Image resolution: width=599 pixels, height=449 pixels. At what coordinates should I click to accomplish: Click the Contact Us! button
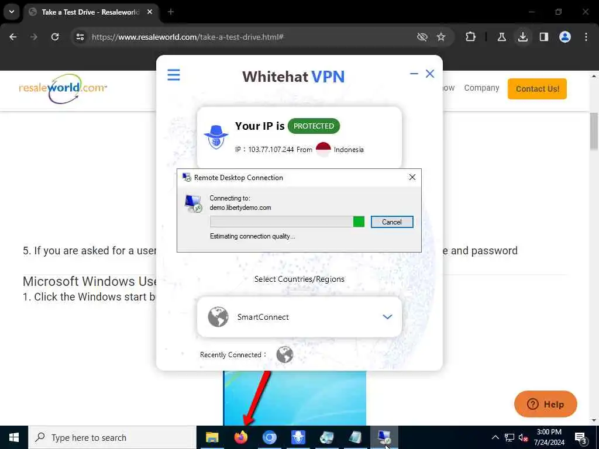tap(537, 89)
